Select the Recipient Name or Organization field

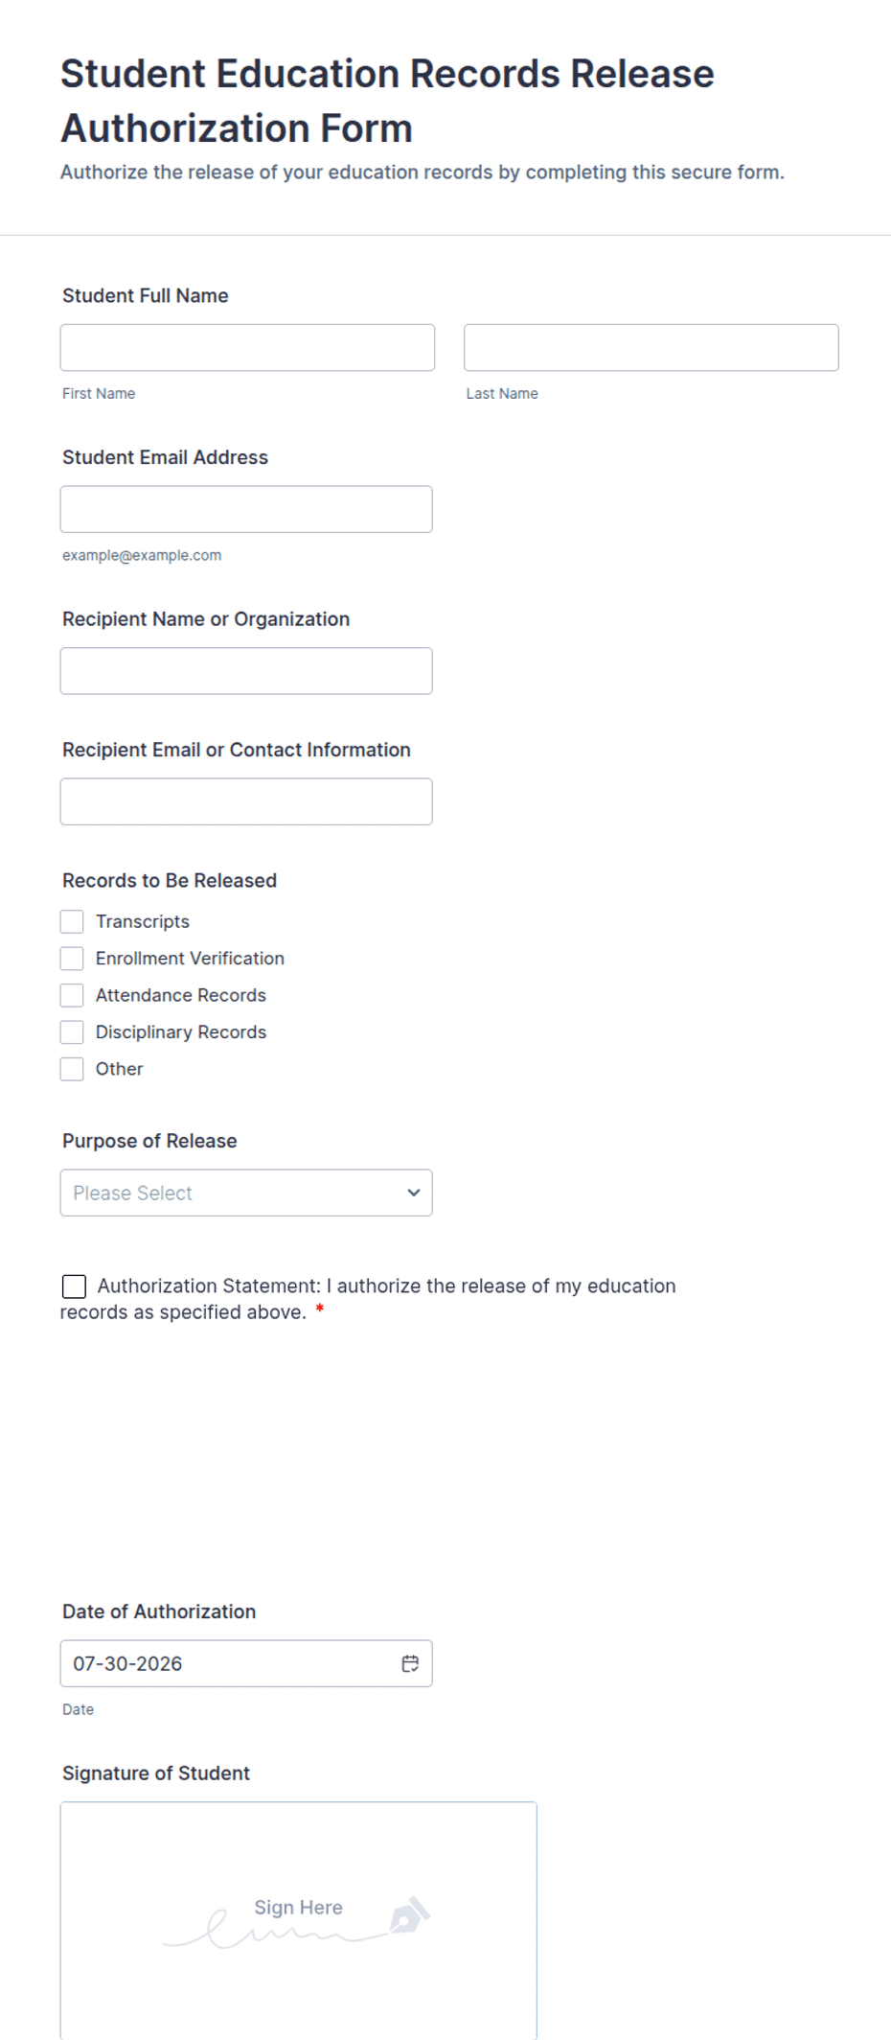(246, 671)
